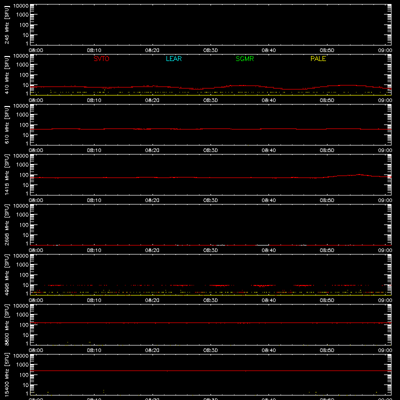400x400 pixels.
Task: Select the 410 MHz [SFU] axis title
Action: click(6, 75)
